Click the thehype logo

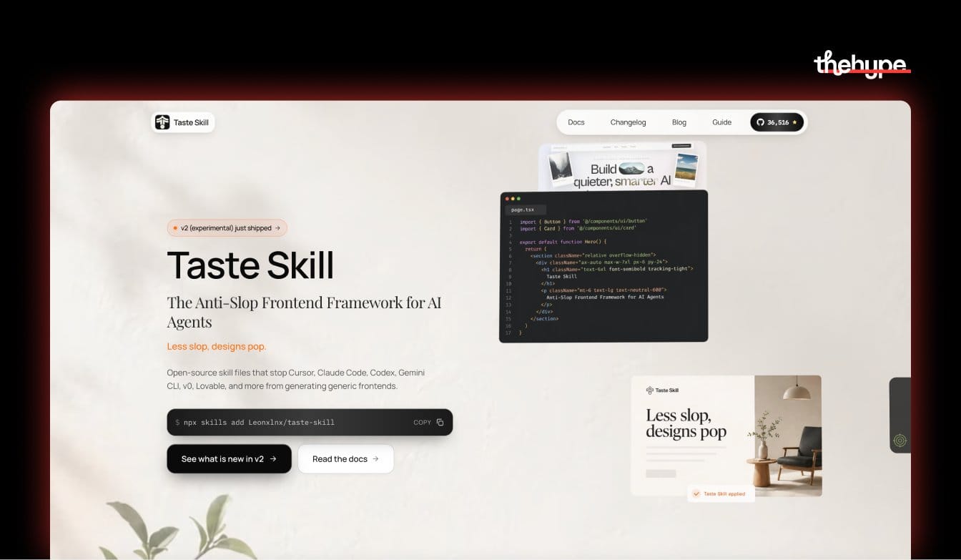click(862, 64)
